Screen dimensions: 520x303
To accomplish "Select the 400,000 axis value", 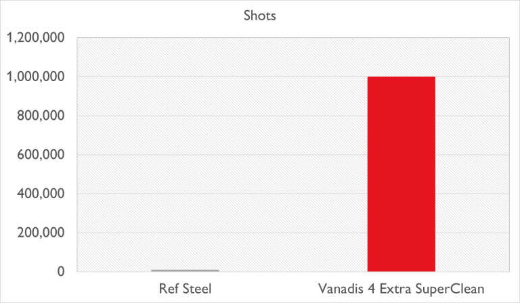I will point(41,194).
